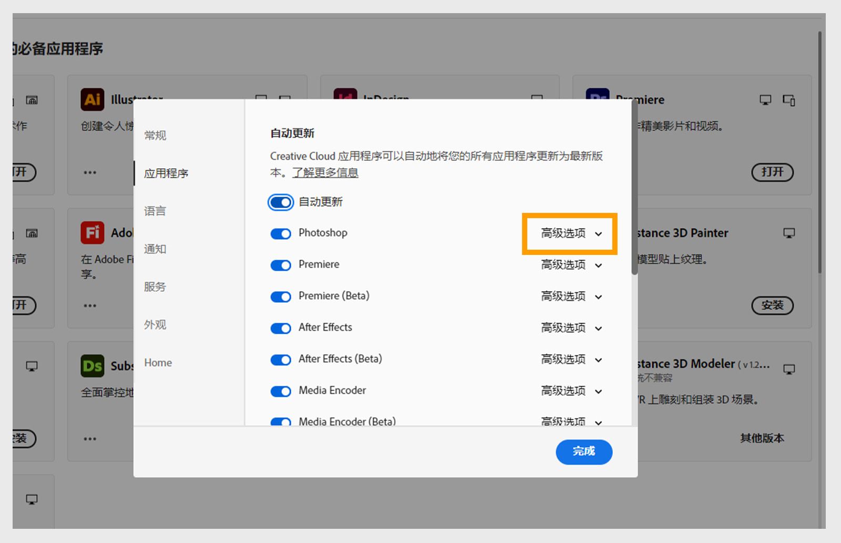Click Substance 3D Modeler title in background
Image resolution: width=841 pixels, height=543 pixels.
pos(686,364)
